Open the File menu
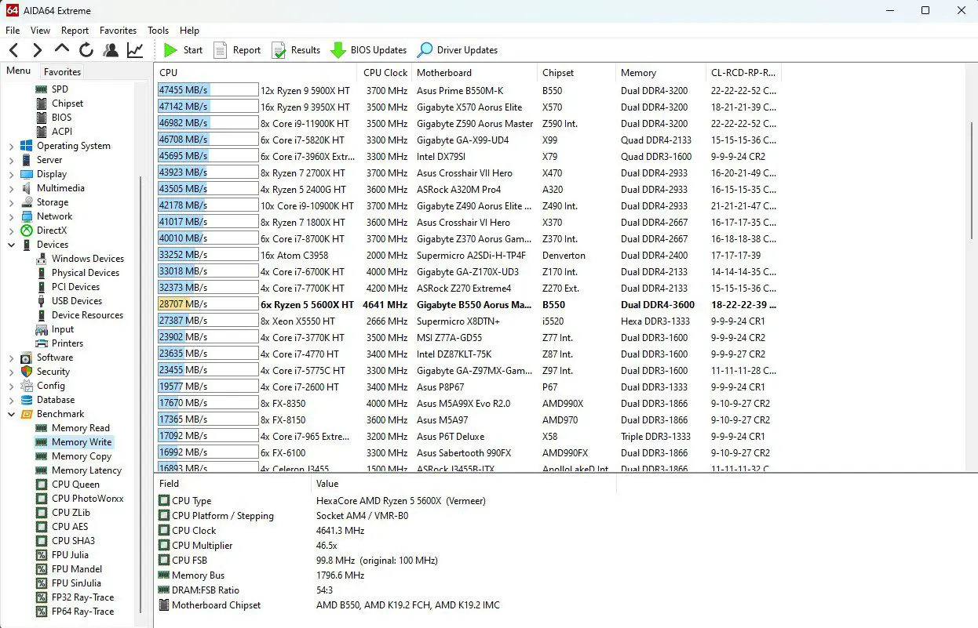 pos(13,31)
